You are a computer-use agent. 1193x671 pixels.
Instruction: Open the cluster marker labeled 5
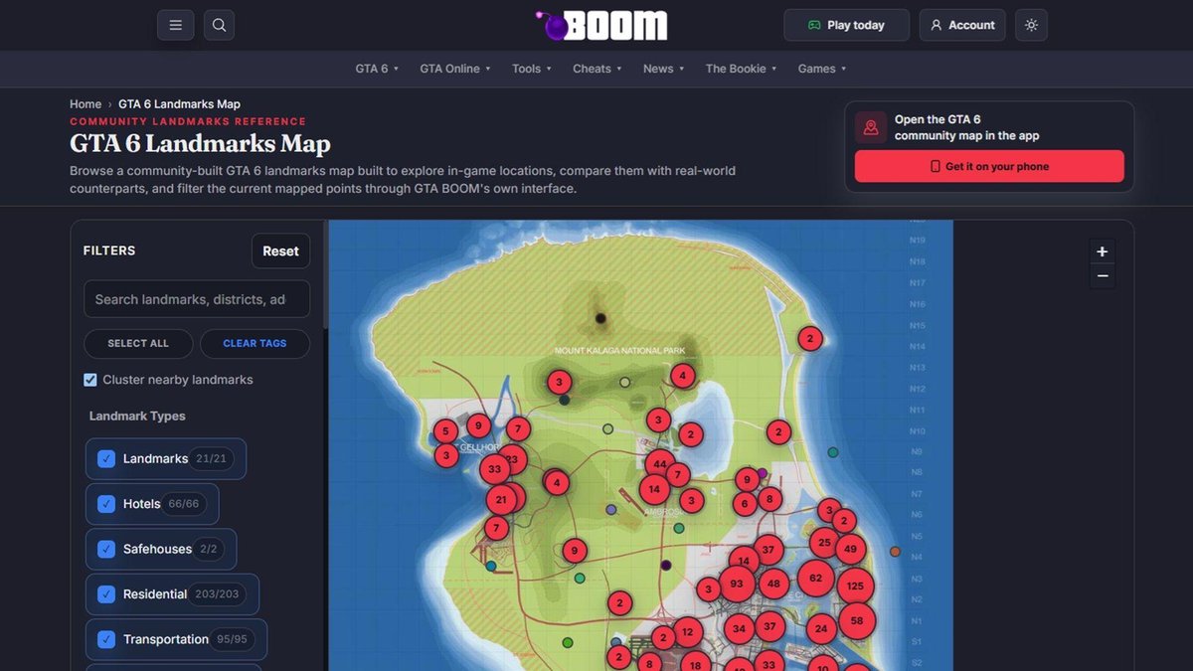[444, 431]
